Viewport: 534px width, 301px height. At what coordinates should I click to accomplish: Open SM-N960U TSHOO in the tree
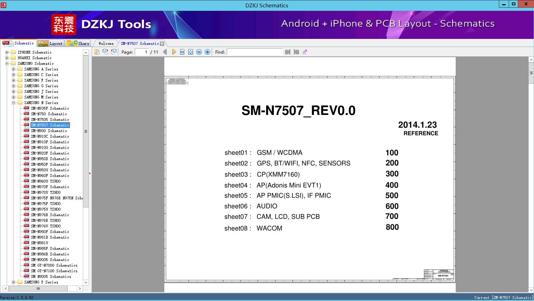[46, 181]
